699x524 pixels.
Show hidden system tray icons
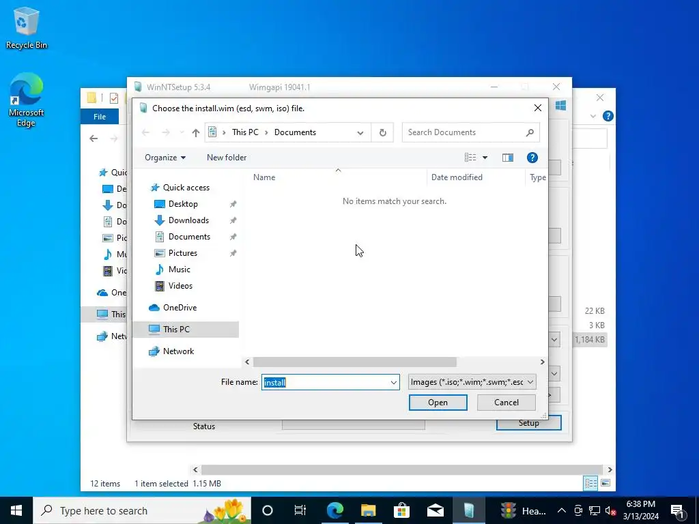pyautogui.click(x=562, y=510)
